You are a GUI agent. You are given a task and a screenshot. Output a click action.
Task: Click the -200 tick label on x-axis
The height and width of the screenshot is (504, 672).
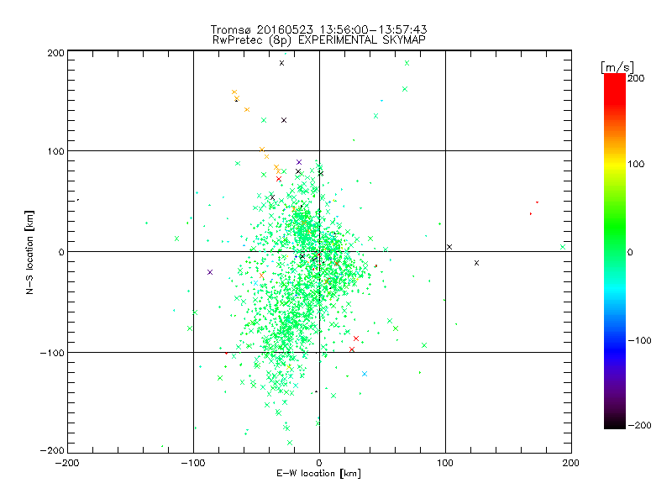[67, 463]
